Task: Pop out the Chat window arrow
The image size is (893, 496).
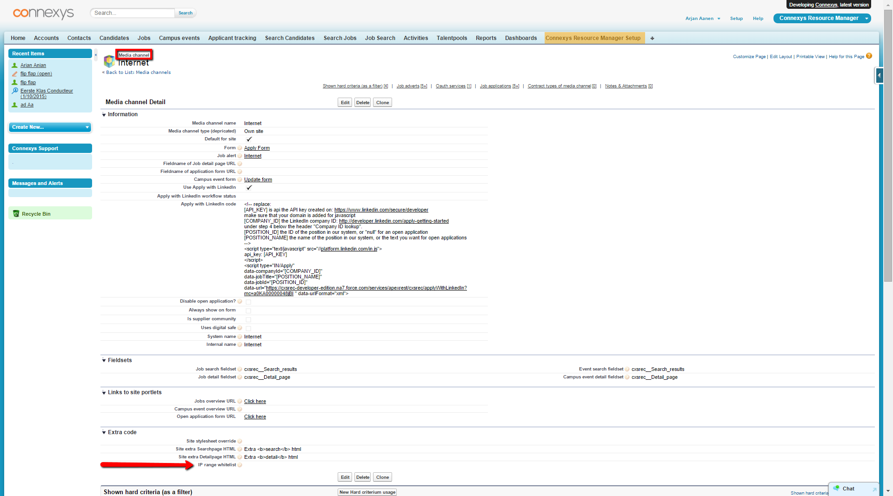Action: 874,489
